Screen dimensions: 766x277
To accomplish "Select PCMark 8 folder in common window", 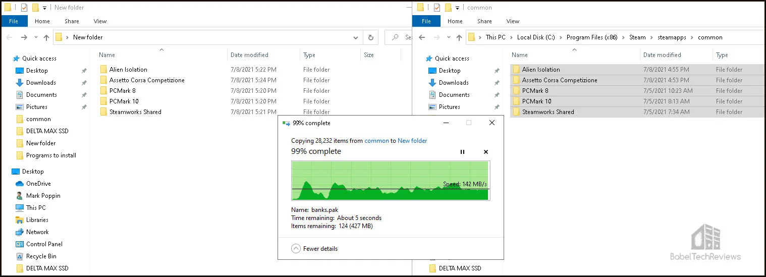I will coord(535,91).
